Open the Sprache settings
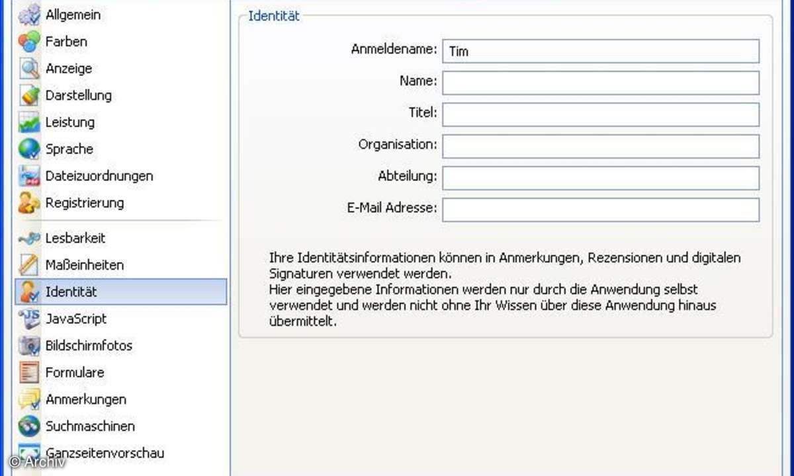The height and width of the screenshot is (476, 794). (x=120, y=149)
